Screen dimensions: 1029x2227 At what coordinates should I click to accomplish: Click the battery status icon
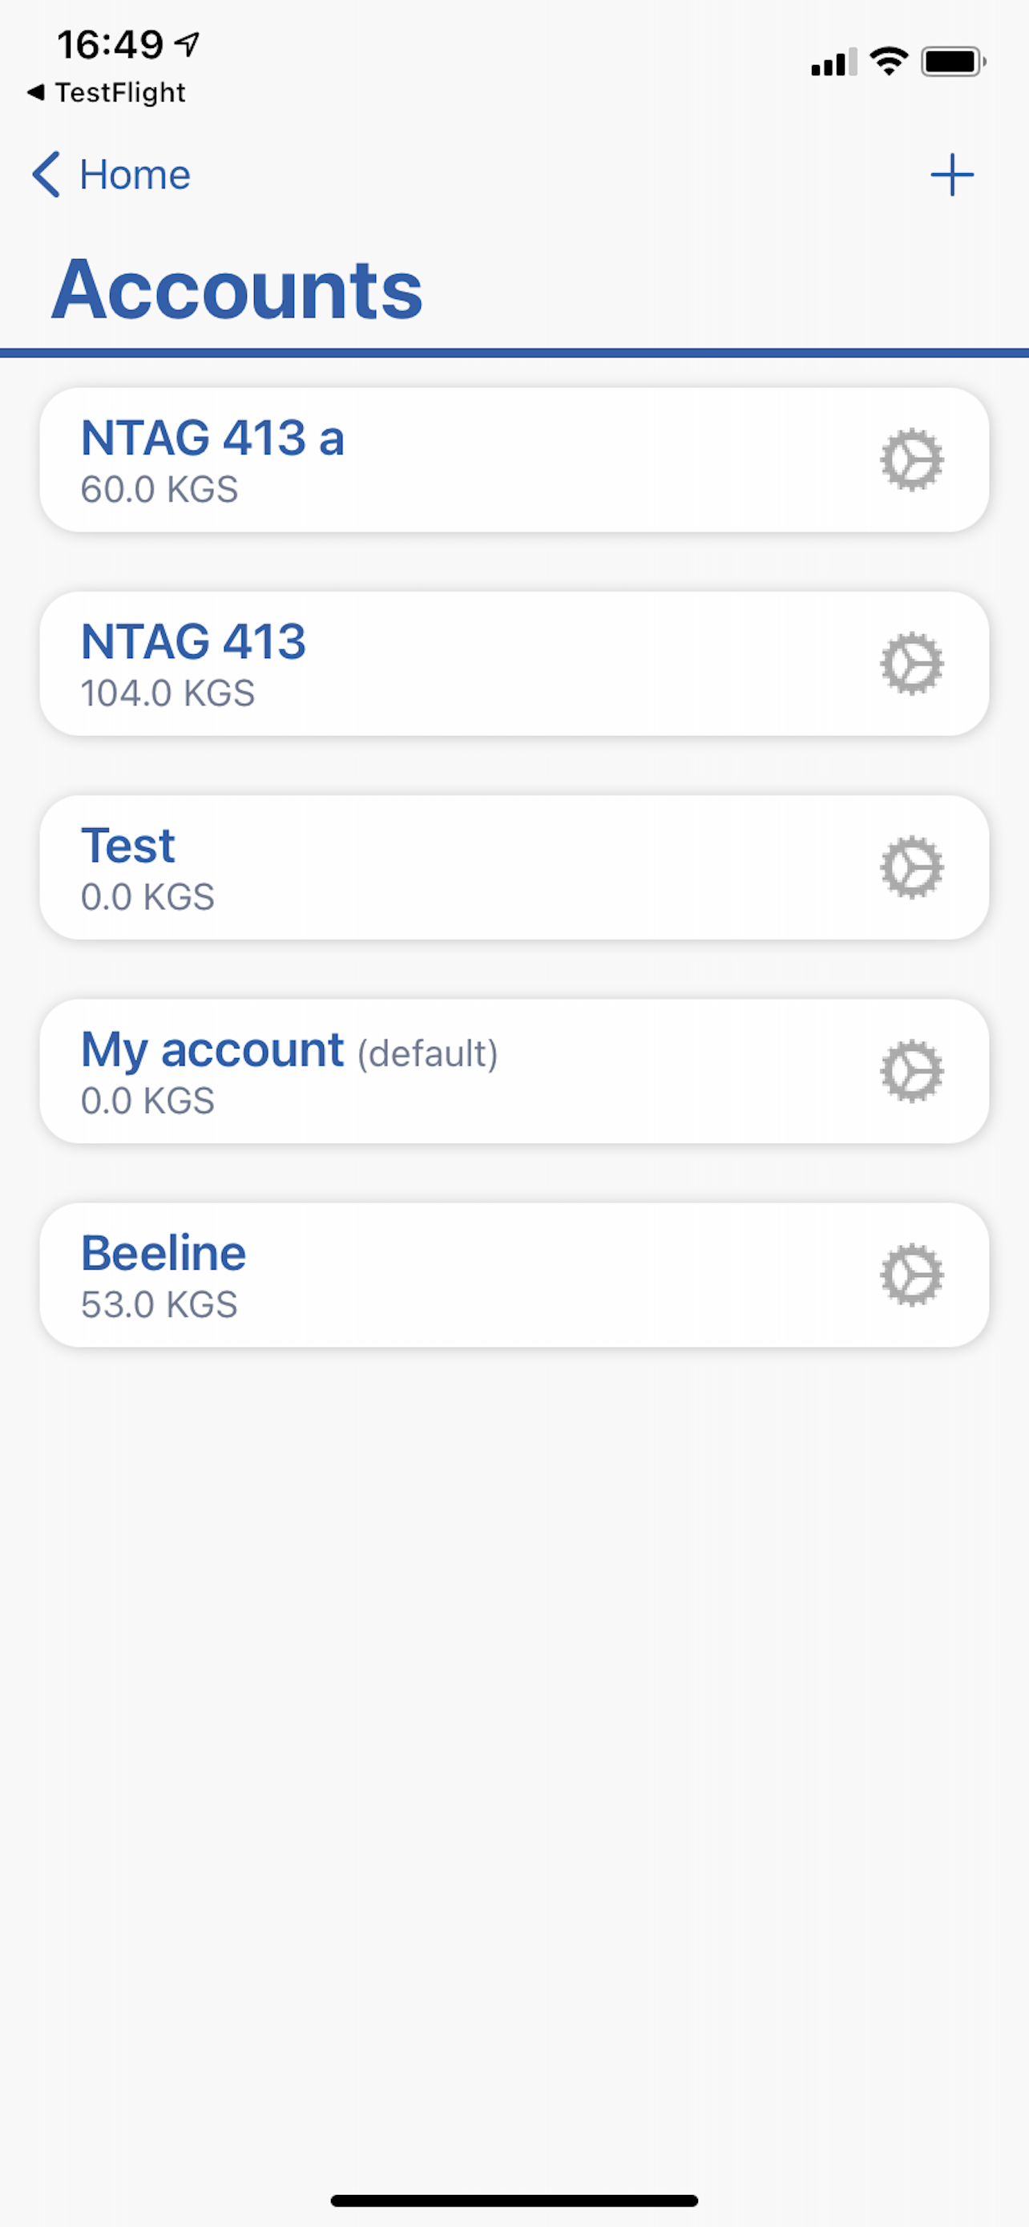click(953, 62)
